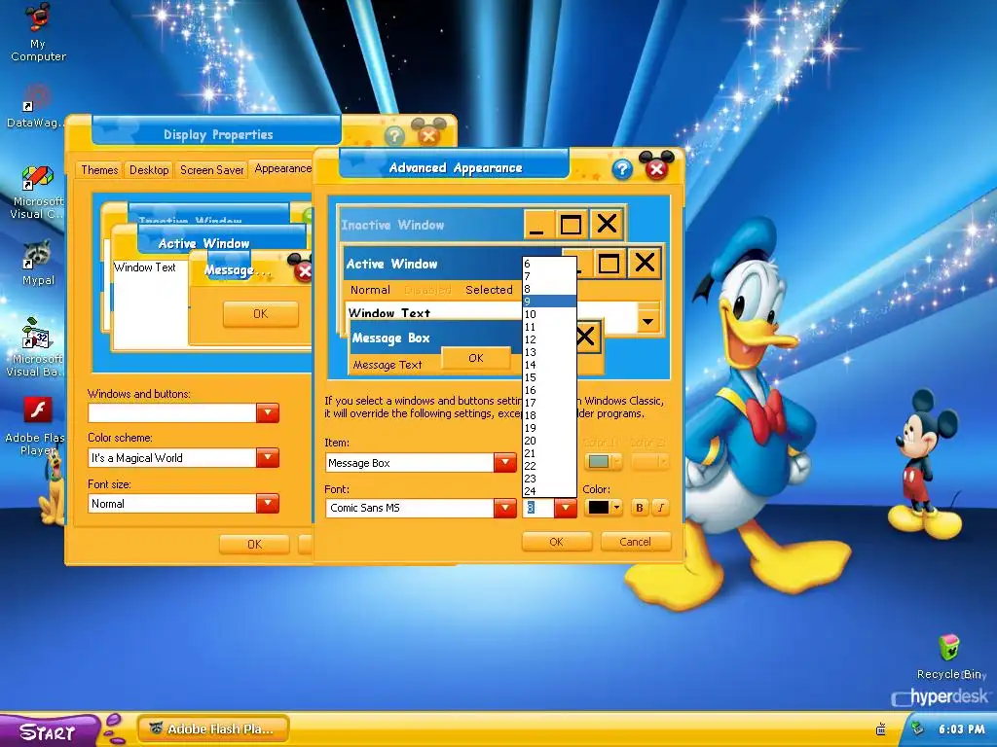The image size is (997, 747).
Task: Select size 16 in the list
Action: tap(549, 390)
